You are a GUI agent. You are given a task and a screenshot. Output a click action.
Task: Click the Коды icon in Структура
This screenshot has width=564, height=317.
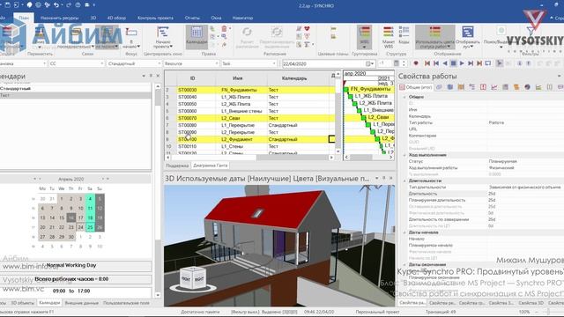click(404, 32)
